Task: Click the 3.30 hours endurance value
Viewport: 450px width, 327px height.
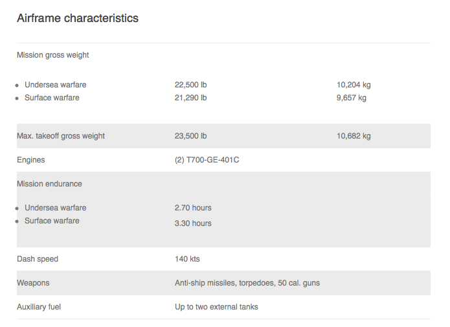Action: 193,223
